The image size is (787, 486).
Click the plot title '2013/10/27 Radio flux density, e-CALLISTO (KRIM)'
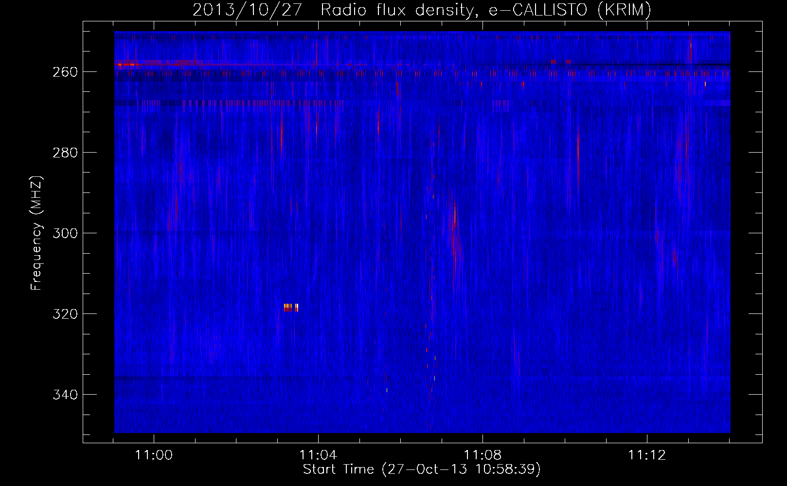422,10
